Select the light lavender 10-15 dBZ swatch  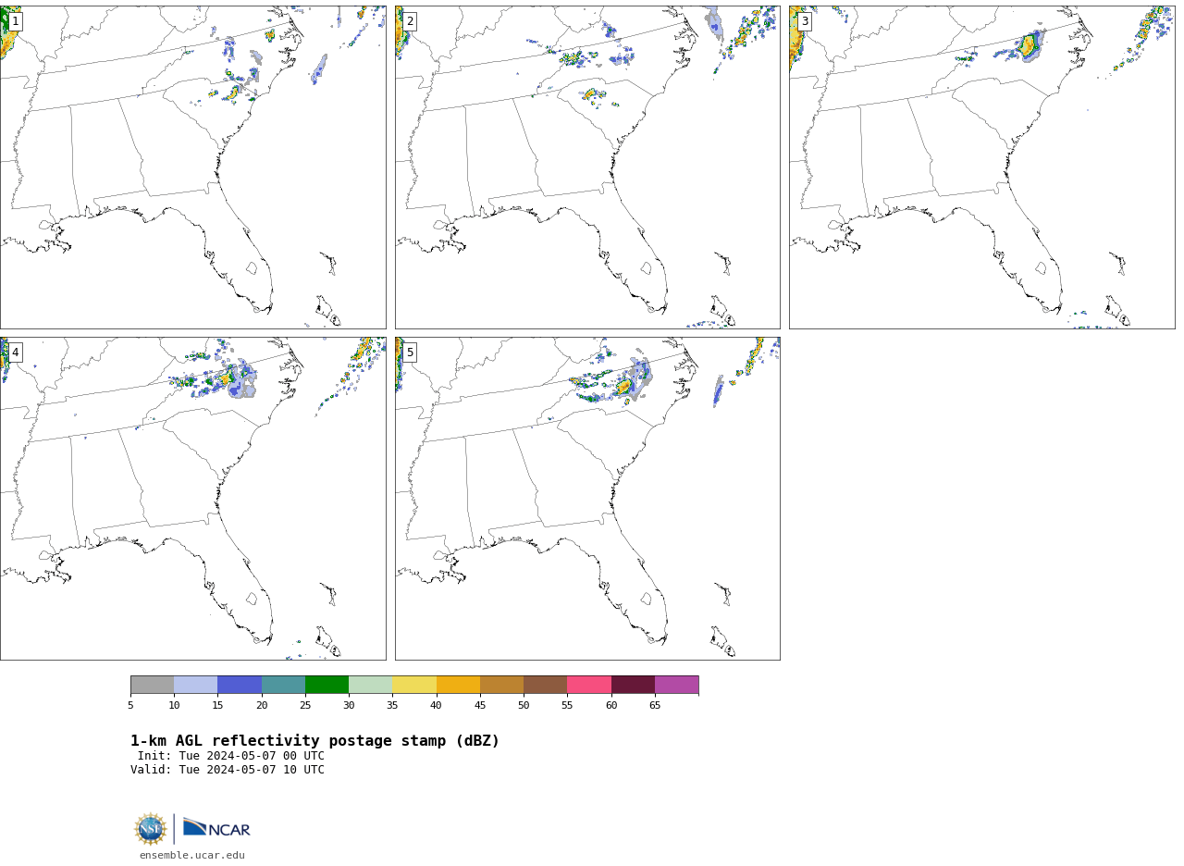click(195, 685)
